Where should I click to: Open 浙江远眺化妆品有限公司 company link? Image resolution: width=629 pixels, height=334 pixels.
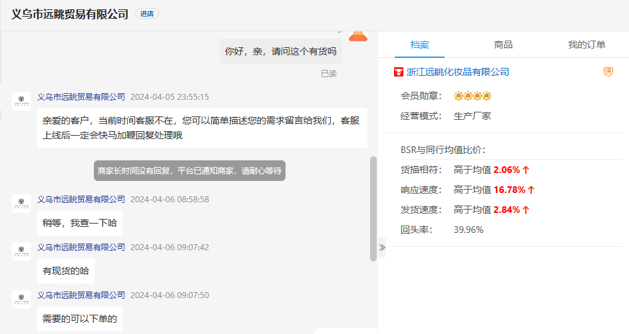[x=458, y=72]
